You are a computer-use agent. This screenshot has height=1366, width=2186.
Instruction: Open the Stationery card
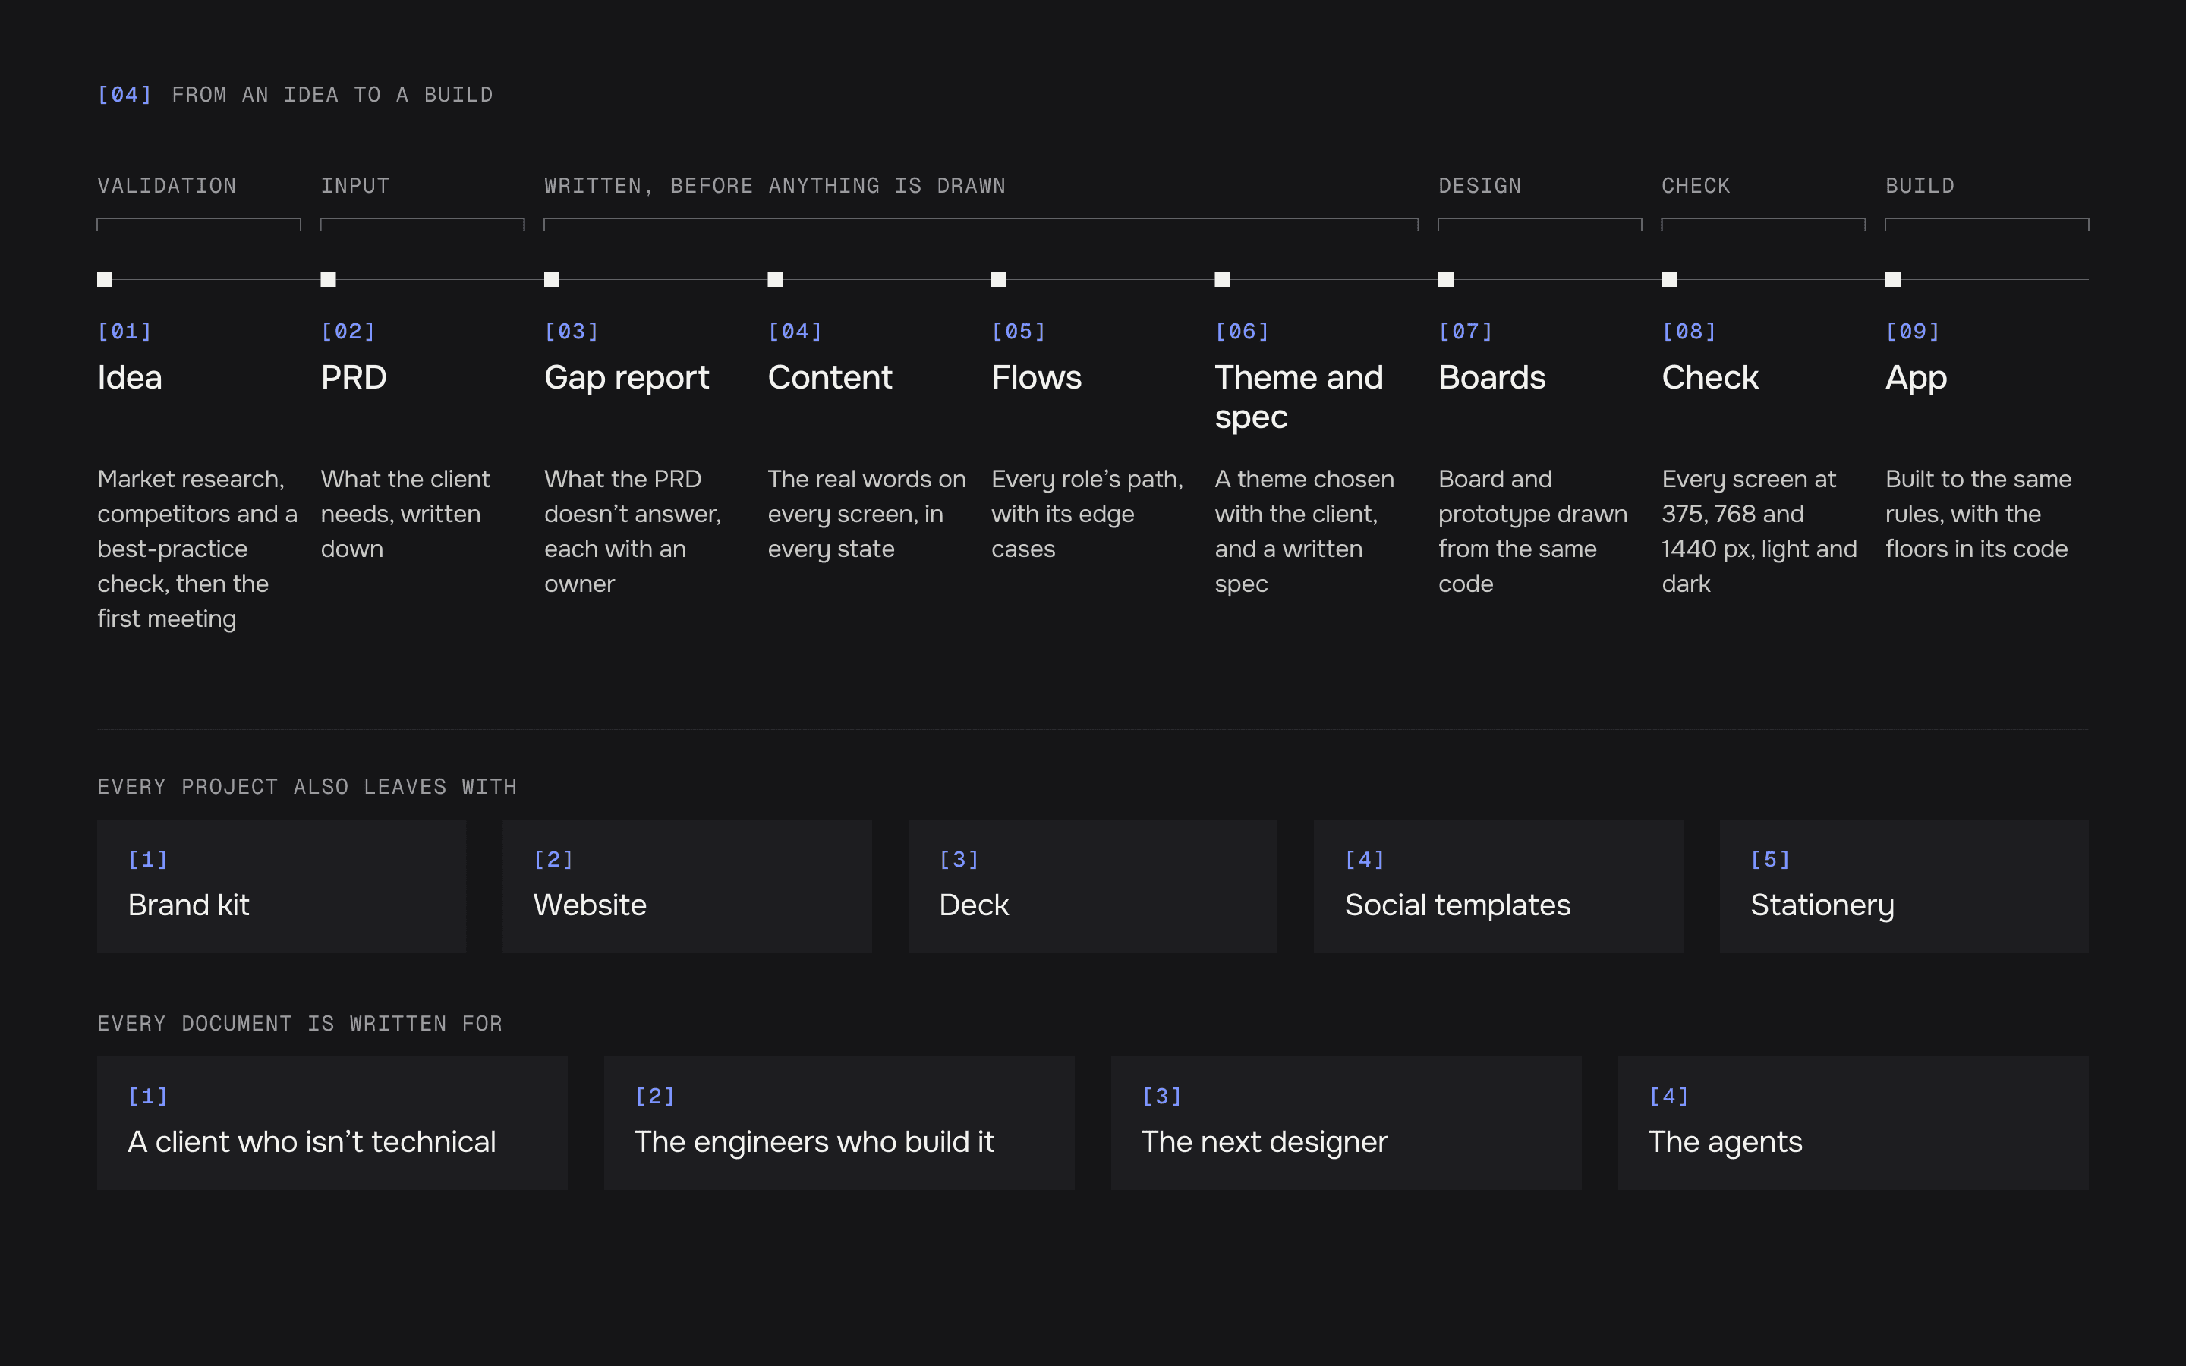[x=1904, y=886]
